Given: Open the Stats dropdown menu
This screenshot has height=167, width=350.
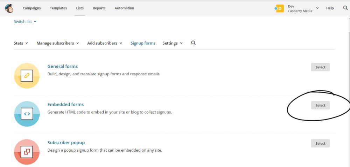Looking at the screenshot, I should [x=21, y=43].
